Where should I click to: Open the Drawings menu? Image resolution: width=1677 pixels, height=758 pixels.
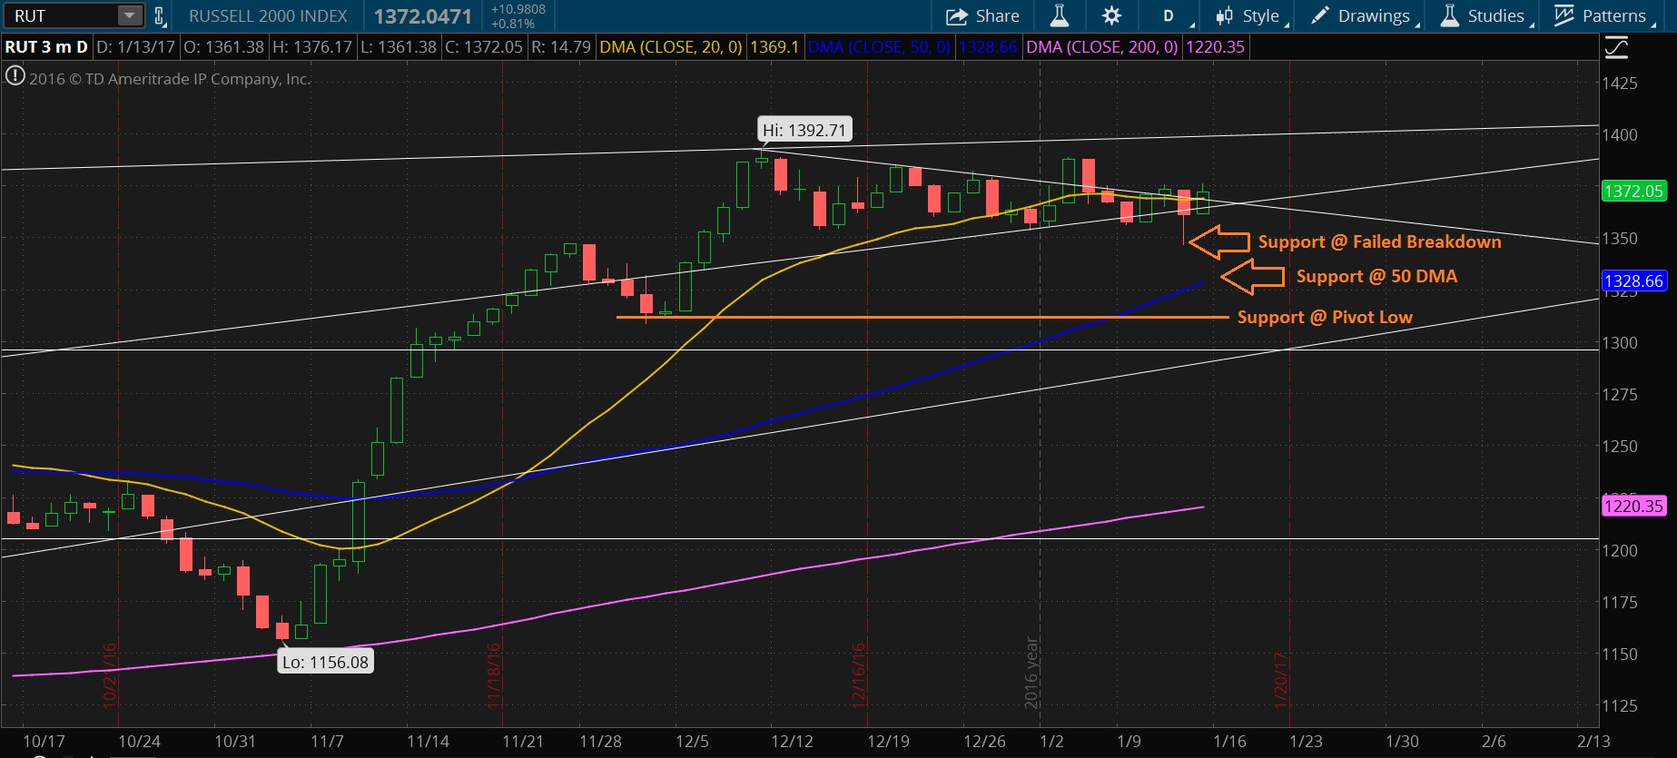tap(1363, 16)
